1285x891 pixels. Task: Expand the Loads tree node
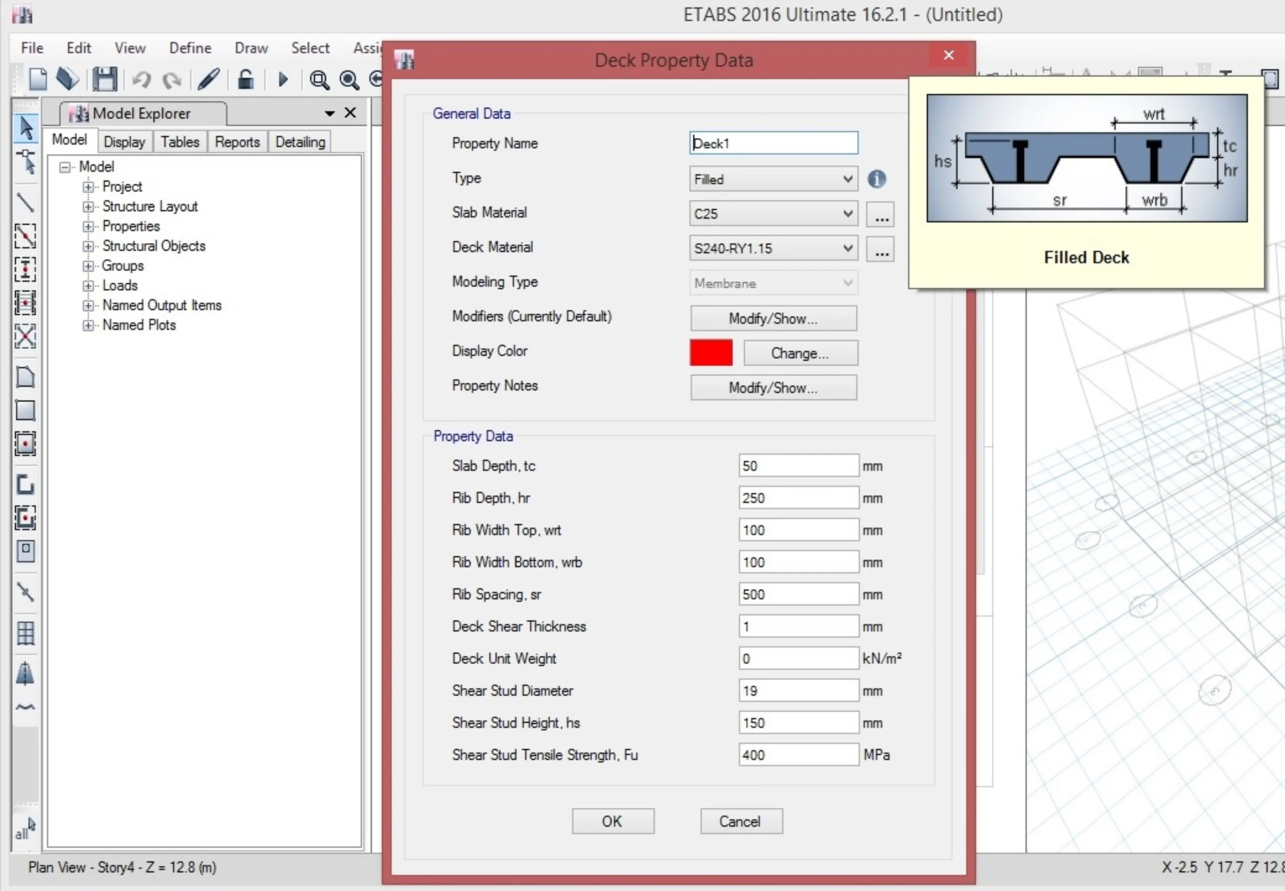coord(88,286)
